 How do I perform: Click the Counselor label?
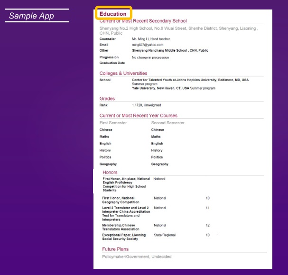(107, 39)
